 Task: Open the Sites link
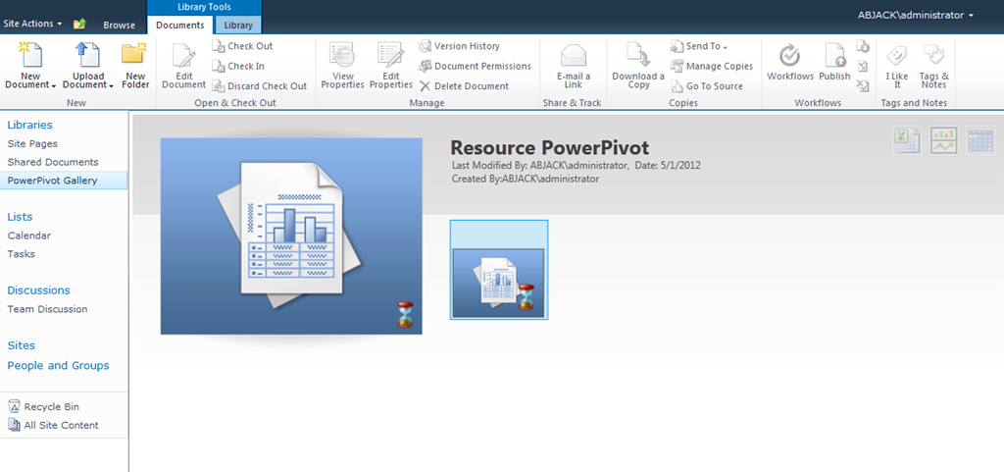tap(22, 345)
